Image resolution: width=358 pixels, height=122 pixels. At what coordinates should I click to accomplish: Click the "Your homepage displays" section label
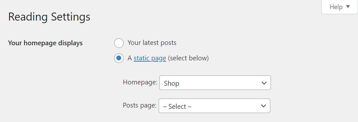click(x=45, y=43)
